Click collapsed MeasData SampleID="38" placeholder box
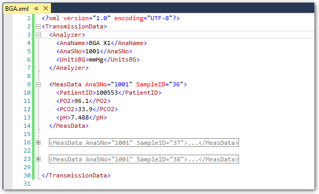Image resolution: width=319 pixels, height=194 pixels. pyautogui.click(x=143, y=159)
